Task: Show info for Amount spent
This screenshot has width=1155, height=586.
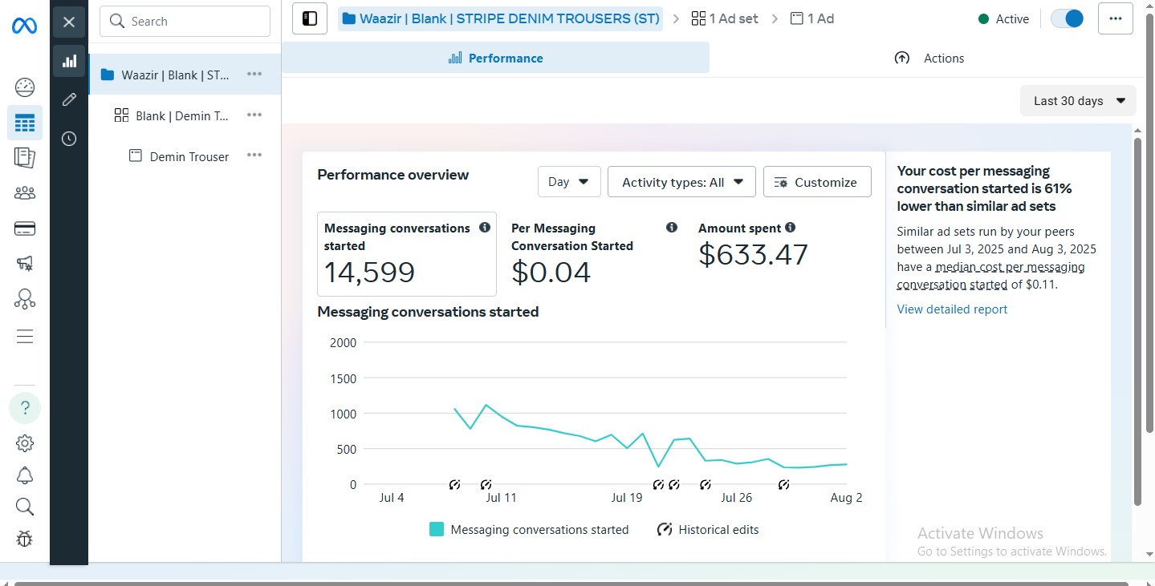Action: [x=791, y=228]
